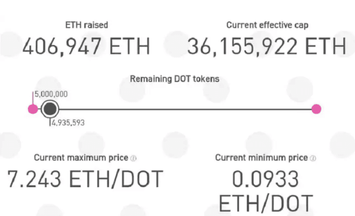
Task: Click info icon beside Current maximum price
Action: pyautogui.click(x=134, y=158)
